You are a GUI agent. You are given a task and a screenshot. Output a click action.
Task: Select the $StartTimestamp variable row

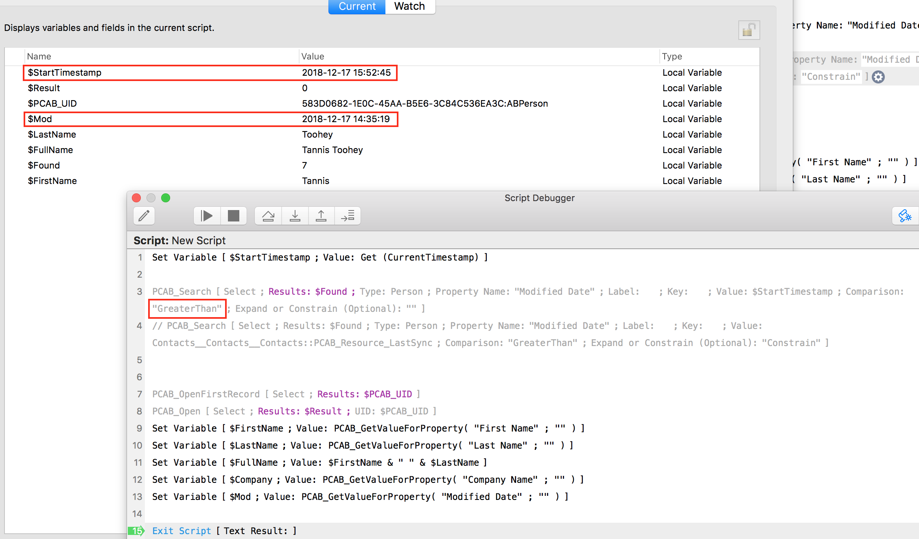pyautogui.click(x=382, y=72)
